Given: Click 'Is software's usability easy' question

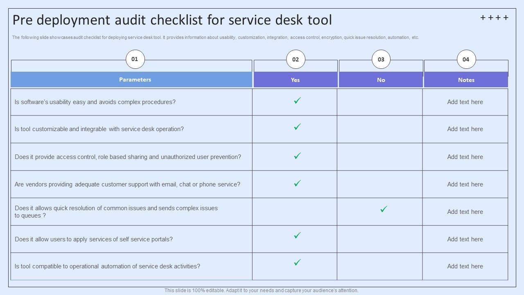Looking at the screenshot, I should [95, 102].
